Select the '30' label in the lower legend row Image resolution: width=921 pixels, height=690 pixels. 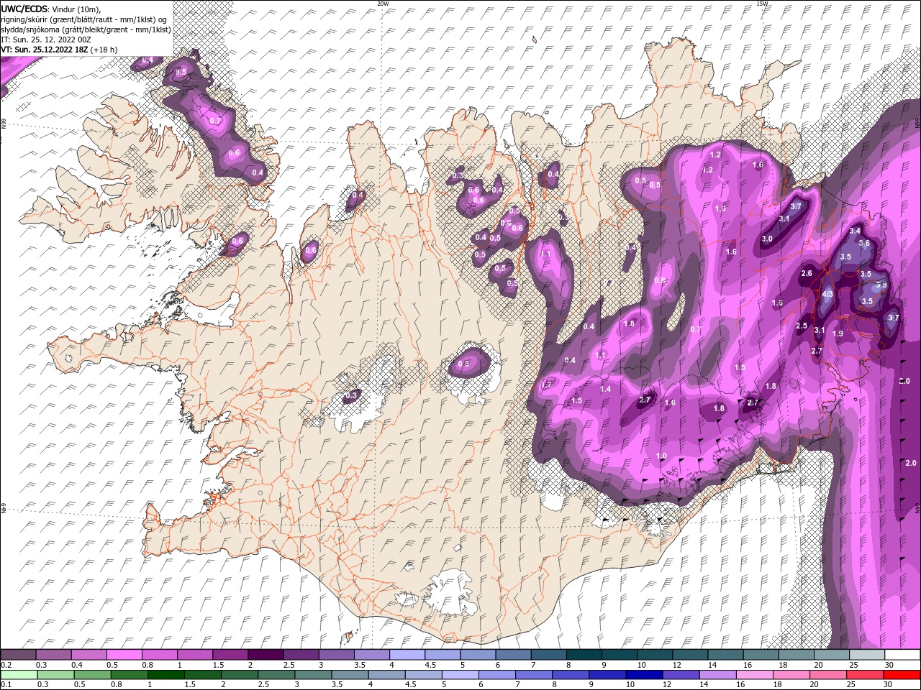[889, 684]
